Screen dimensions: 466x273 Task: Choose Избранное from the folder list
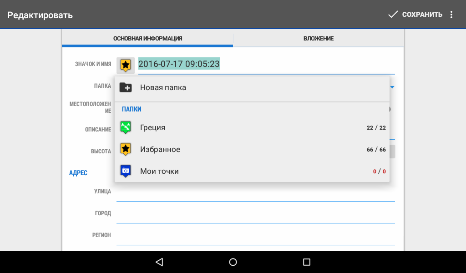[160, 150]
